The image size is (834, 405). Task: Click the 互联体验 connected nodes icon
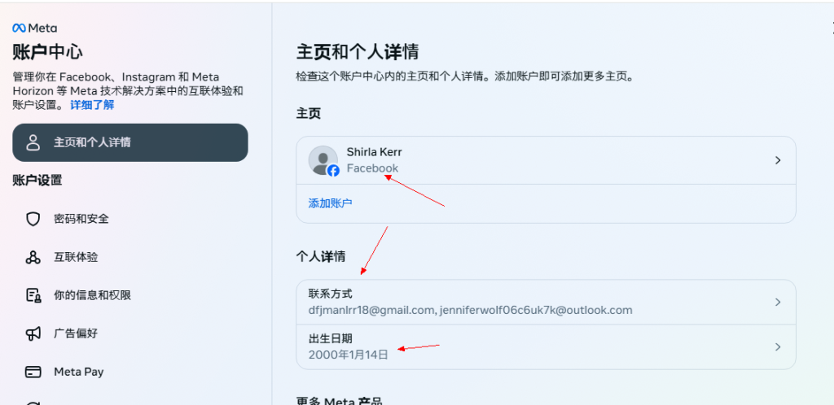tap(33, 257)
